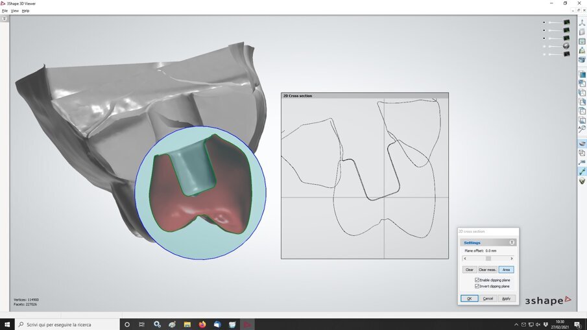The image size is (587, 330).
Task: Click the blank page icon in right toolbar
Action: 582,32
